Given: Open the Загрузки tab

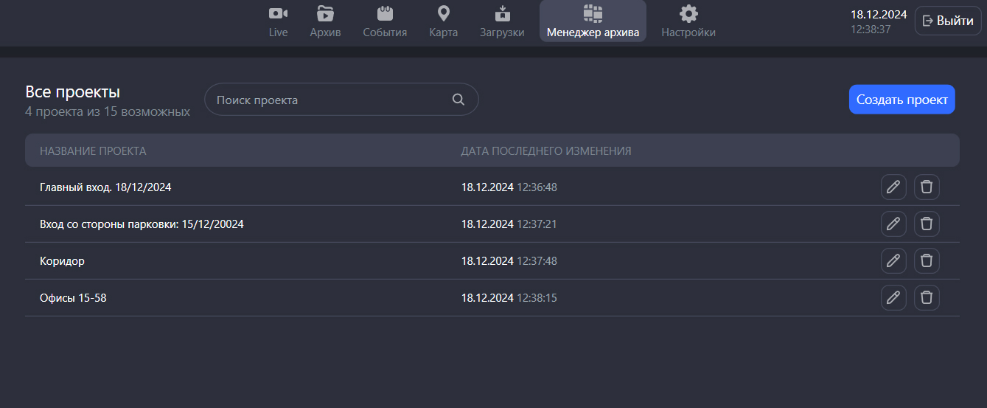Looking at the screenshot, I should 502,21.
